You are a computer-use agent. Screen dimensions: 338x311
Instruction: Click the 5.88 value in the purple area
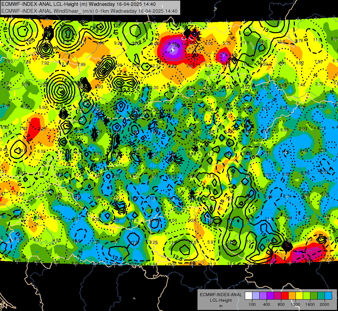click(x=172, y=44)
